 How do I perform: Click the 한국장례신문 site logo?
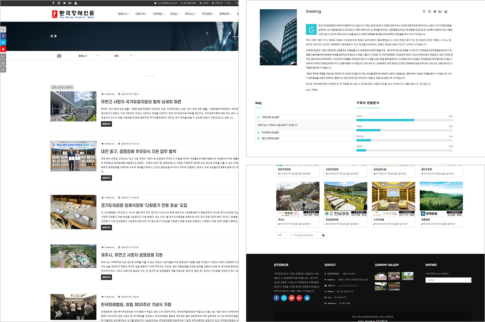73,14
